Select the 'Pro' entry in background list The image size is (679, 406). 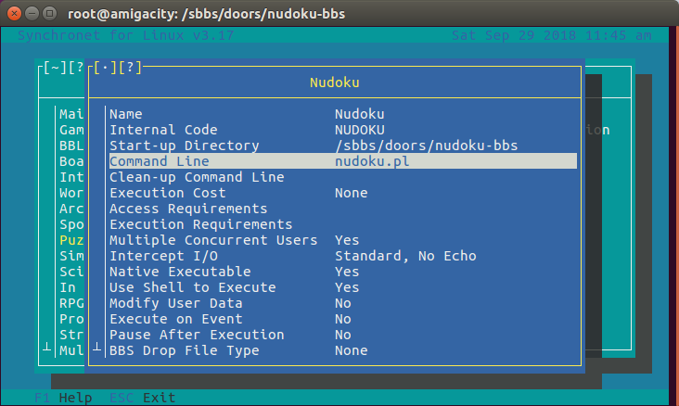pos(71,319)
